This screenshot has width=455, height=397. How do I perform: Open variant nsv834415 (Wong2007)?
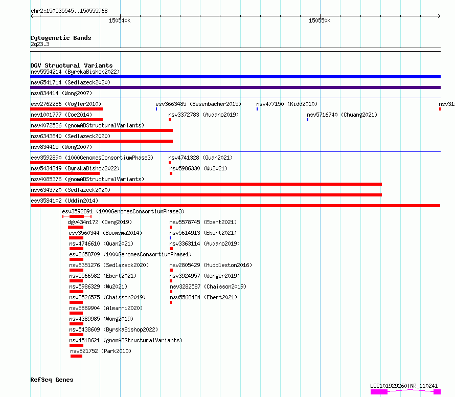click(61, 147)
